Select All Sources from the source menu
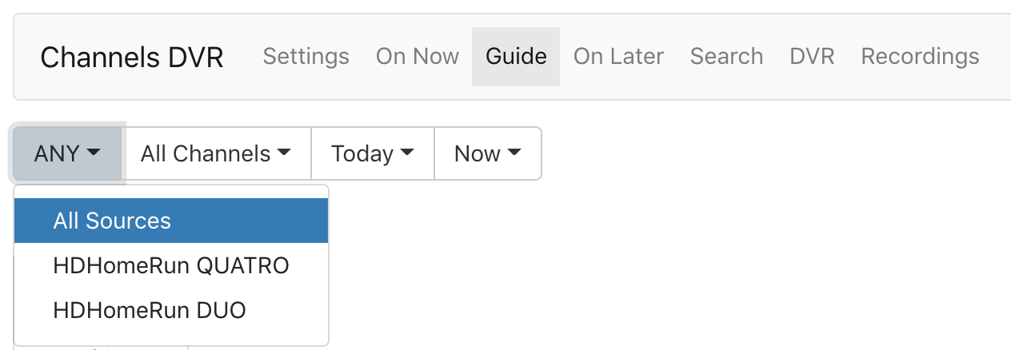 [x=112, y=221]
